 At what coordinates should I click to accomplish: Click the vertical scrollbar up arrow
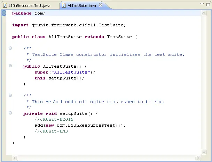(204, 13)
